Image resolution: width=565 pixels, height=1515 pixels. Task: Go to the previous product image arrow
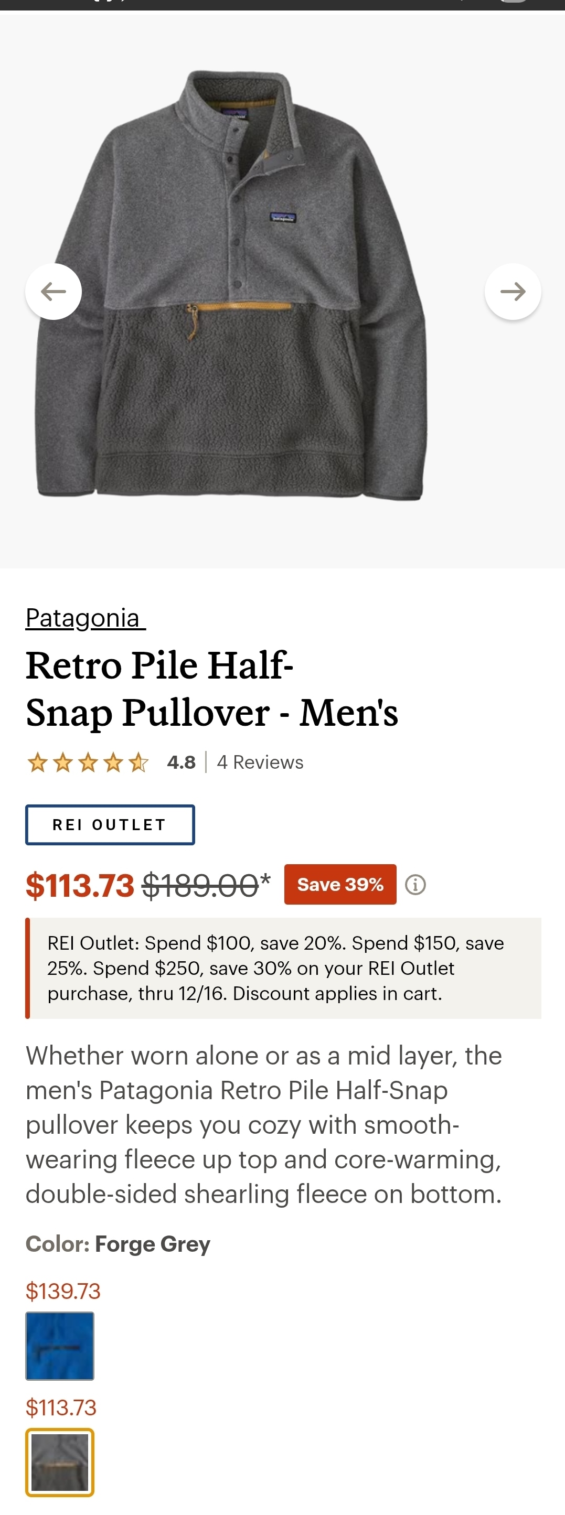(54, 292)
